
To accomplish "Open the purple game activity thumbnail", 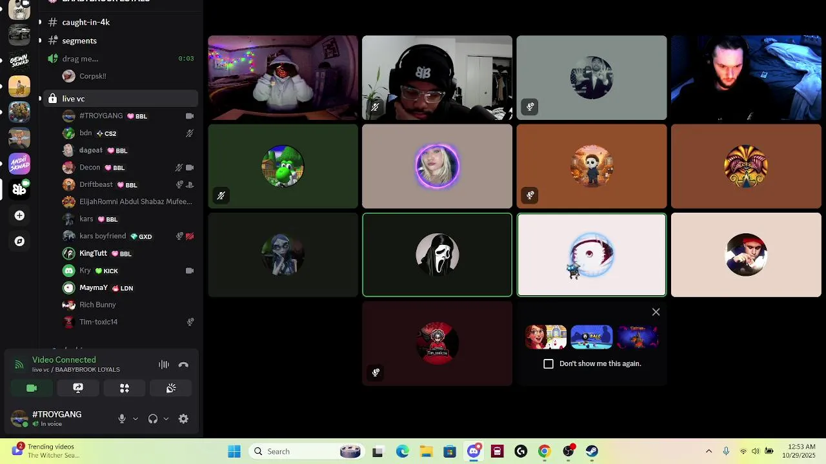I will (638, 337).
